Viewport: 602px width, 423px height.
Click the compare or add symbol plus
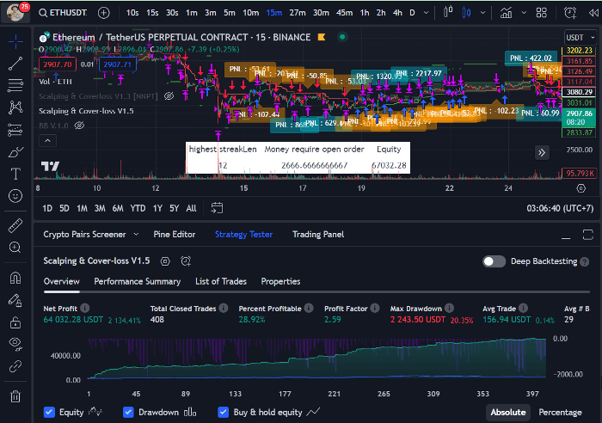coord(104,13)
